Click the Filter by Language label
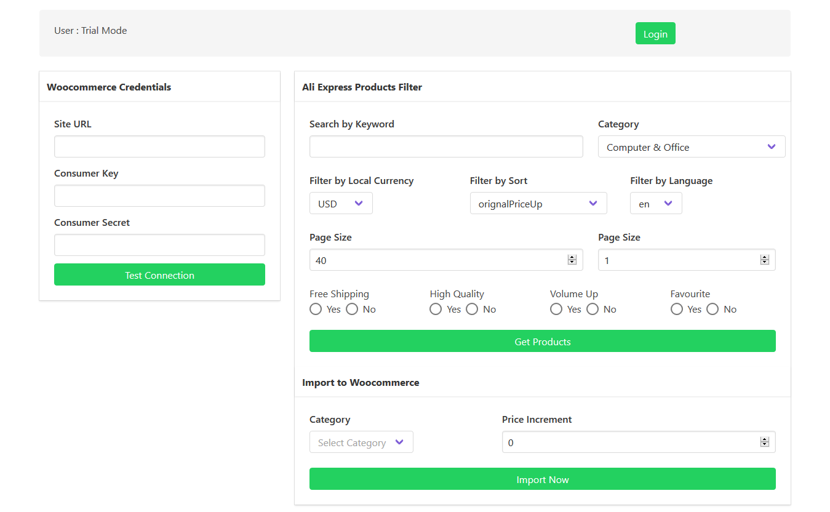Viewport: 830px width, 512px height. coord(671,180)
